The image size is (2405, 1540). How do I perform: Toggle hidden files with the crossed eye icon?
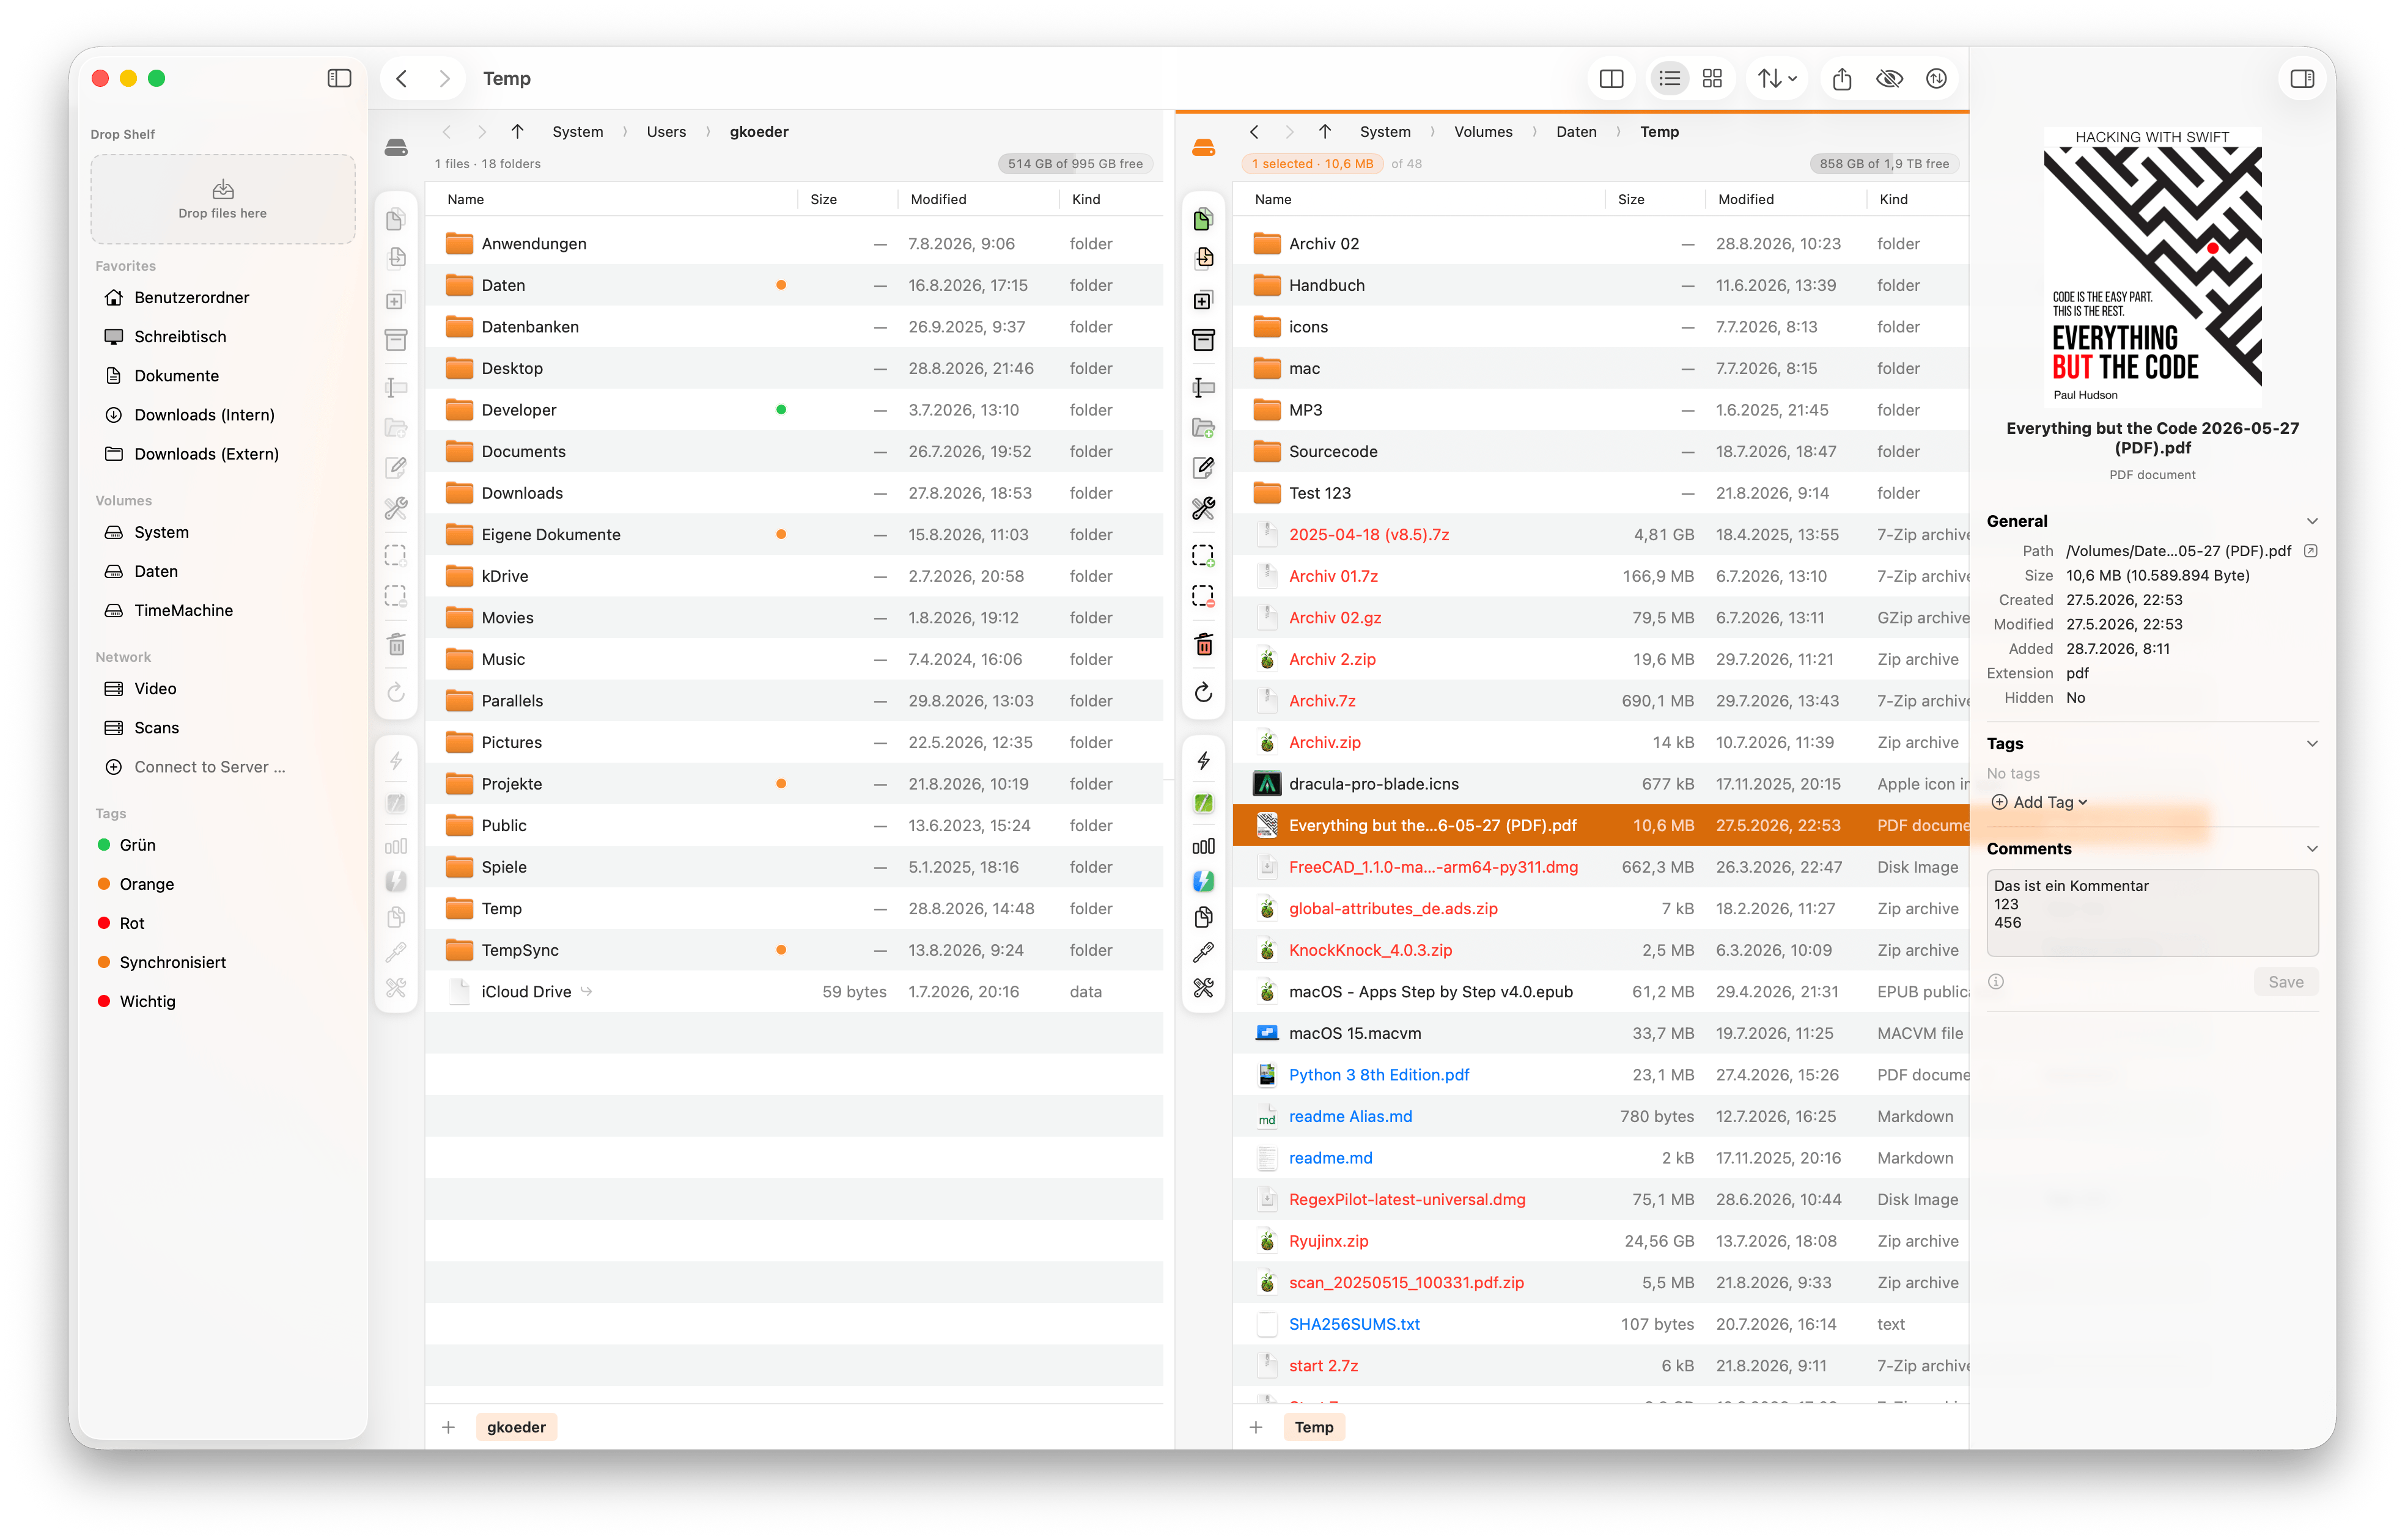tap(1889, 78)
